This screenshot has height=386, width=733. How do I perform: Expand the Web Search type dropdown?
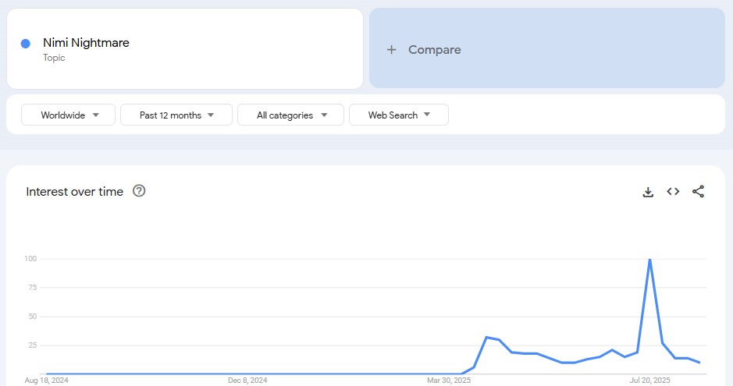398,115
